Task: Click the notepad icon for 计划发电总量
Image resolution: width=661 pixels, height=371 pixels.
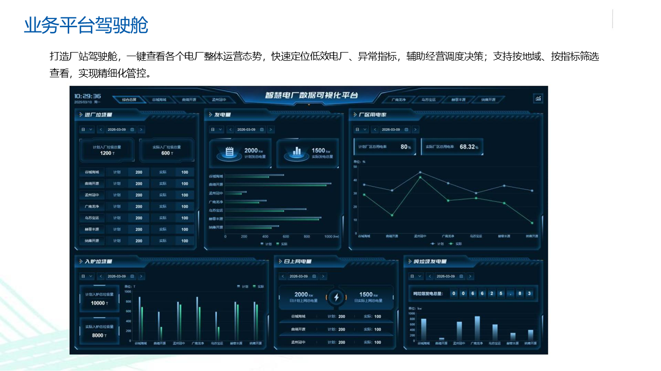Action: 229,153
